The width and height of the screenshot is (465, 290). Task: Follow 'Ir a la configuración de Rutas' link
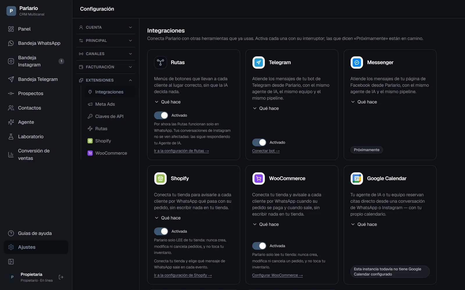[x=181, y=151]
